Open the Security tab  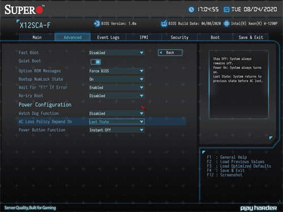[x=179, y=37]
